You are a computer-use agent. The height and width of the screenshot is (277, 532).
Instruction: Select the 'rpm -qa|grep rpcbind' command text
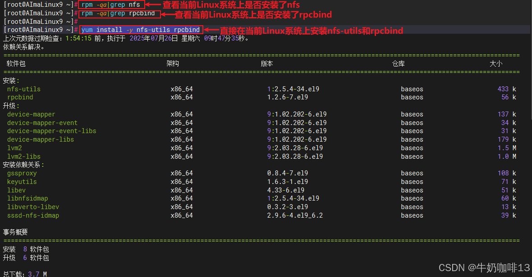(118, 13)
